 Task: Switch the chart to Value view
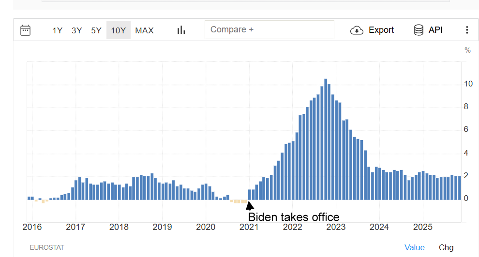point(414,247)
